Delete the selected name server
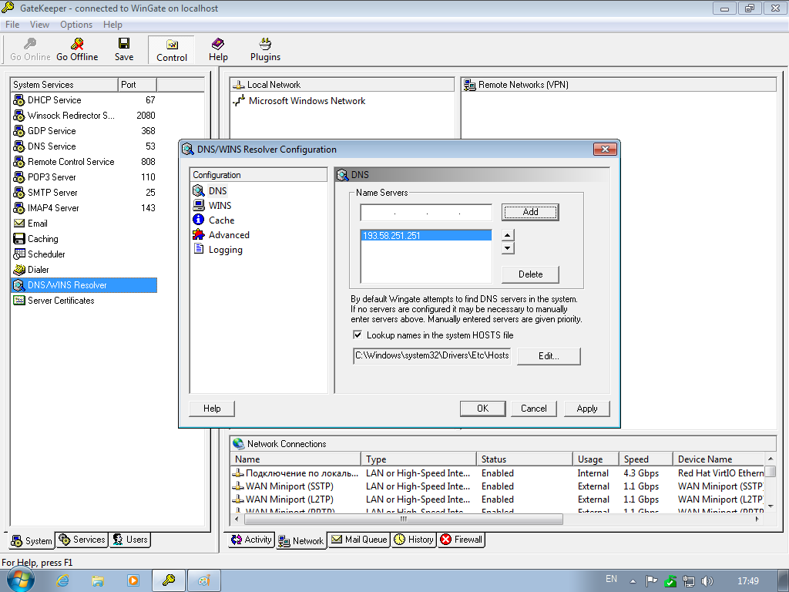 click(x=530, y=274)
